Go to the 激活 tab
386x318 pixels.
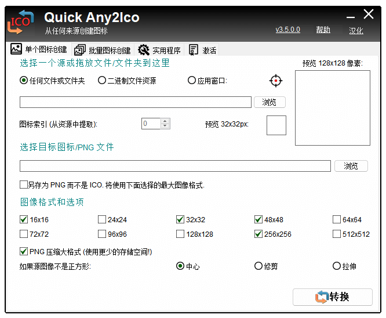203,50
